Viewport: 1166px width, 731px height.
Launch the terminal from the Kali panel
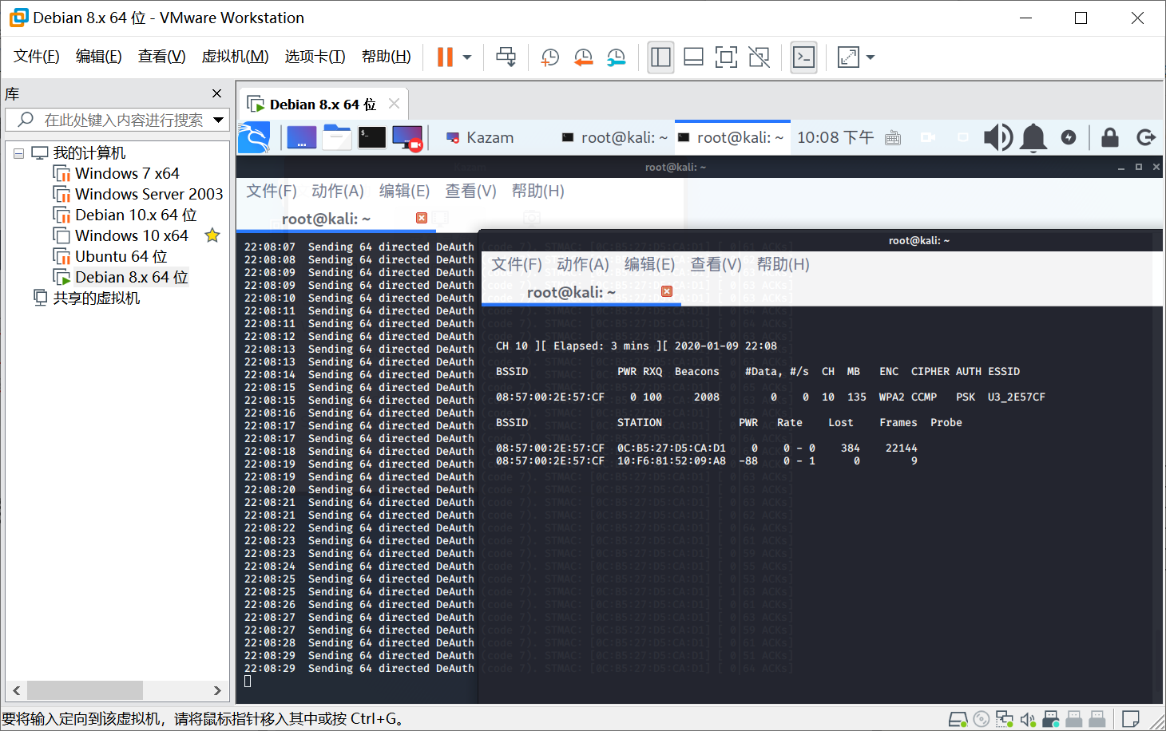(x=372, y=137)
